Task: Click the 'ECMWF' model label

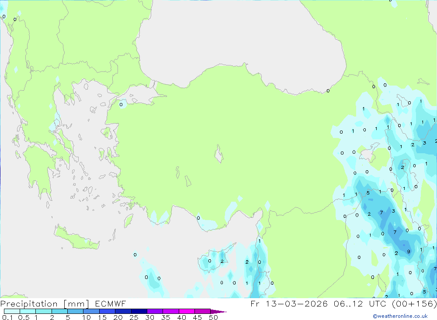Action: (x=111, y=303)
